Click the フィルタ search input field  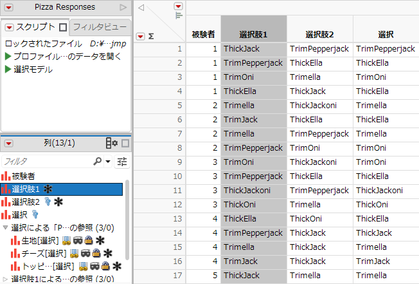point(47,162)
